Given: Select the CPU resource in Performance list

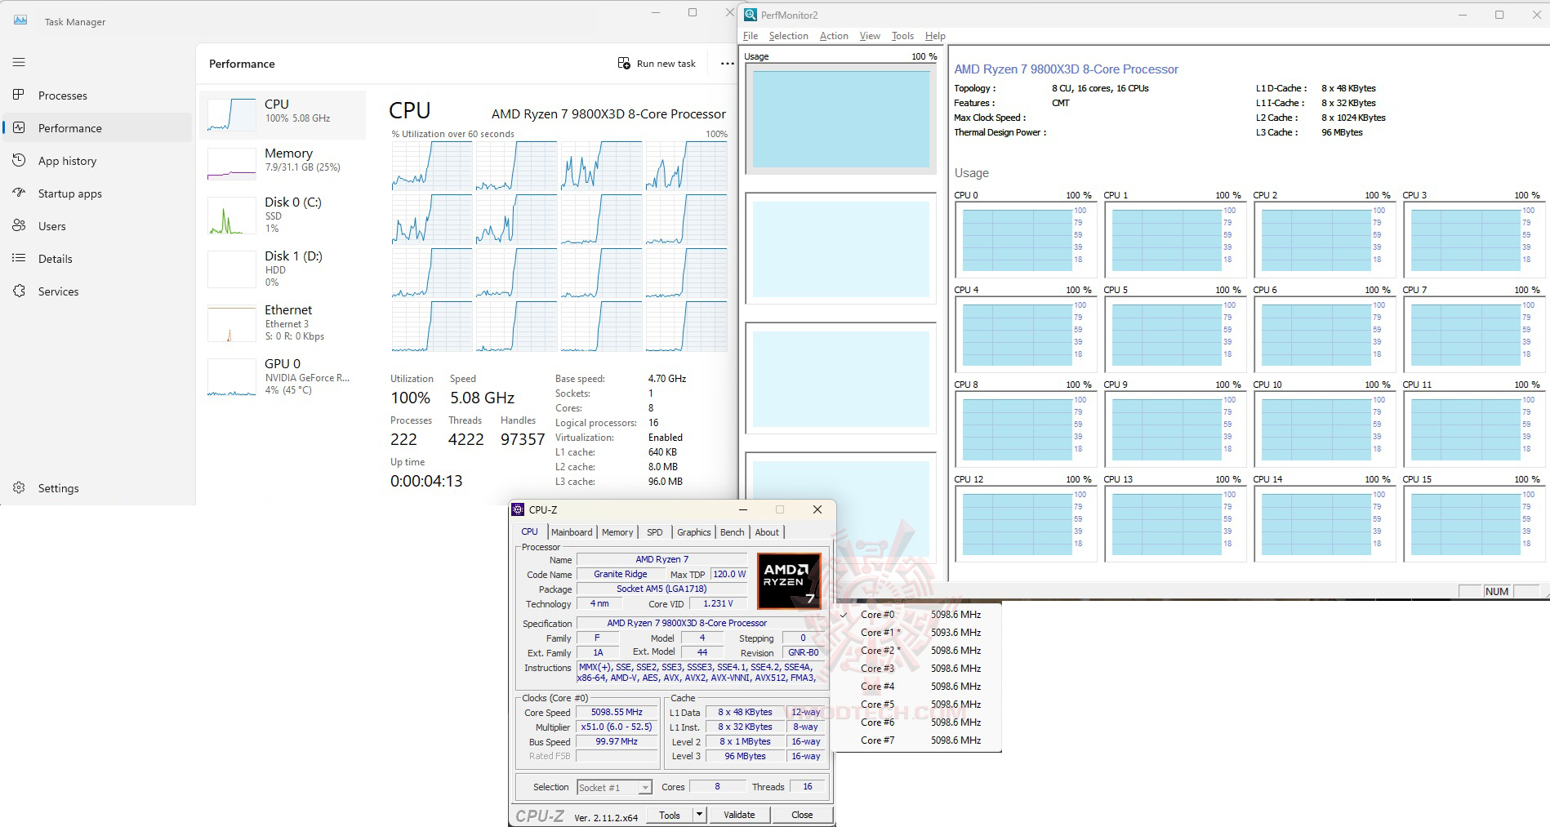Looking at the screenshot, I should (283, 114).
